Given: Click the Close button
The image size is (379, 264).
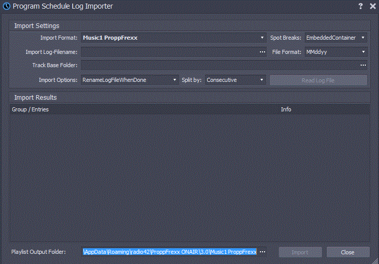Looking at the screenshot, I should tap(348, 252).
